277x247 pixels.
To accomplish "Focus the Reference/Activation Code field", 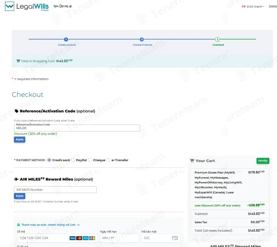I will (77, 128).
